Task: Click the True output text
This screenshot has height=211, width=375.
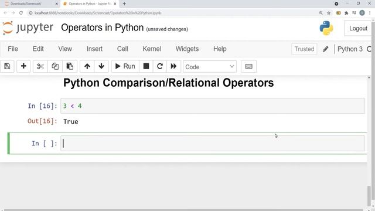Action: (71, 121)
